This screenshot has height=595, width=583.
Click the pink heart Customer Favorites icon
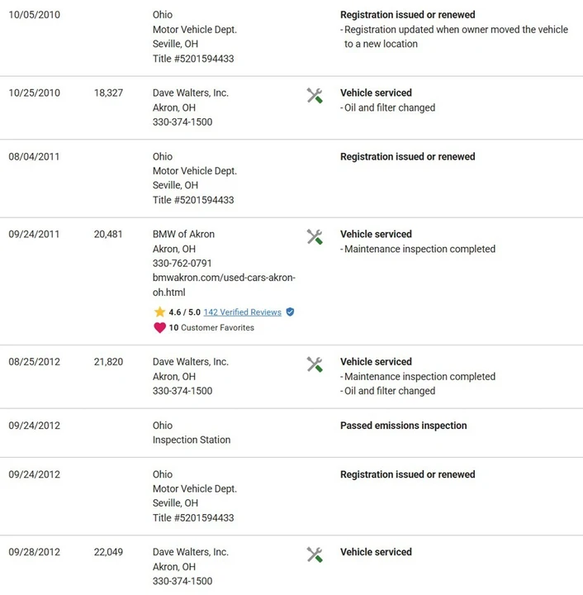(x=159, y=327)
